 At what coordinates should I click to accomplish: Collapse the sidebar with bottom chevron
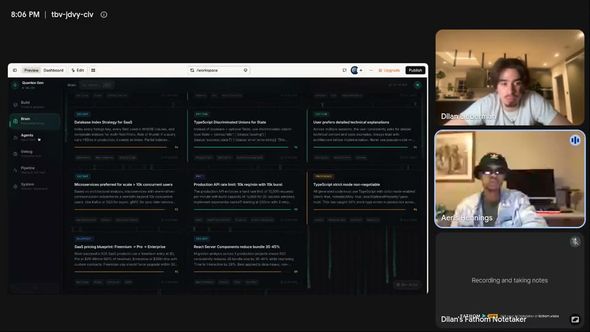pos(36,288)
